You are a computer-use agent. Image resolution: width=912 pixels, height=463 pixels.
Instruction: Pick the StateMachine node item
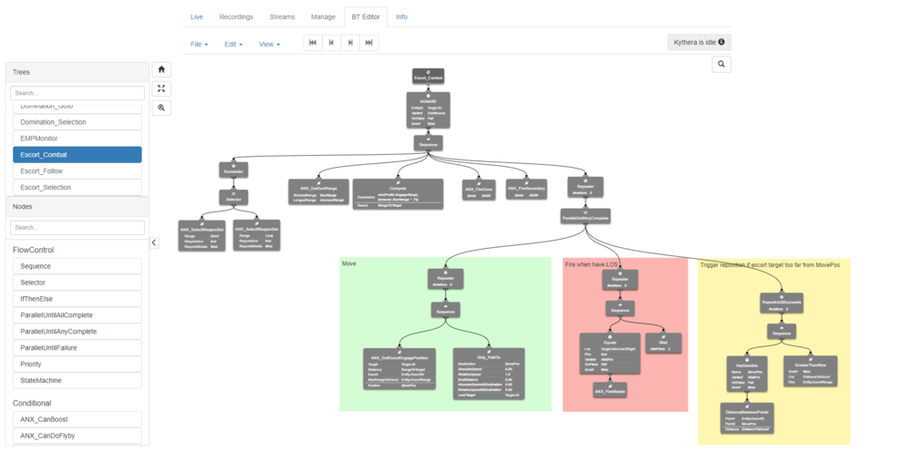[78, 380]
